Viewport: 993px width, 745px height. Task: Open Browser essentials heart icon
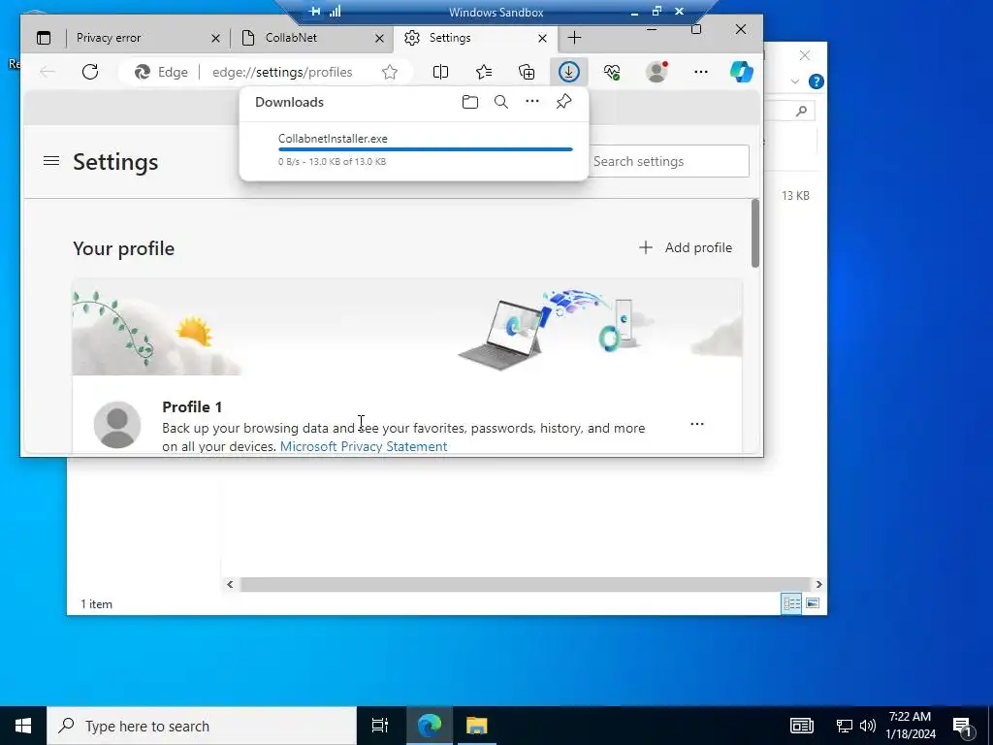[x=612, y=72]
